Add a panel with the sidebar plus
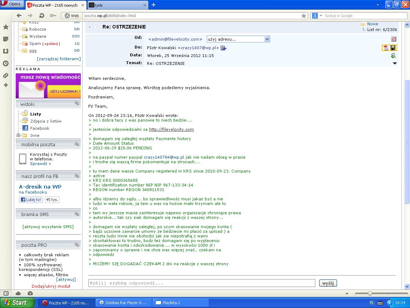 [6, 85]
